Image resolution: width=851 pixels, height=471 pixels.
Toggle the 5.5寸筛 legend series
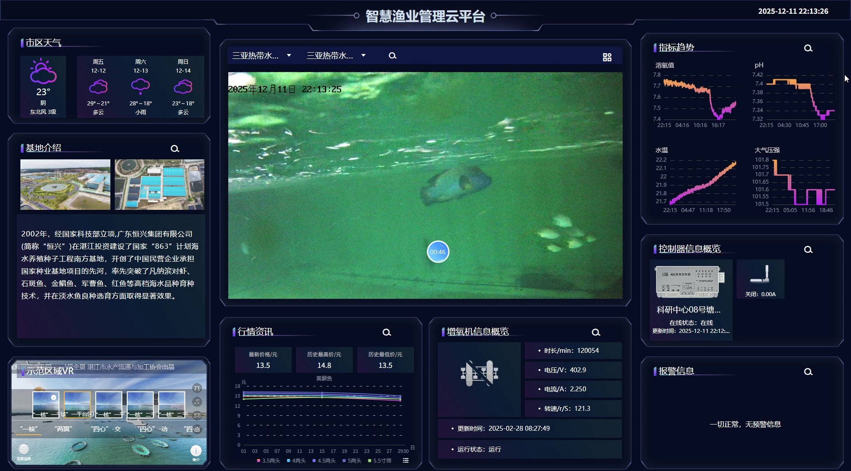click(x=380, y=461)
